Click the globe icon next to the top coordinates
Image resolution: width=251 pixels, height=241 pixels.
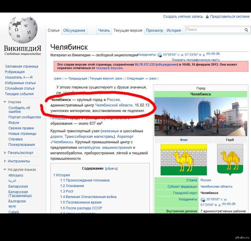(x=160, y=55)
